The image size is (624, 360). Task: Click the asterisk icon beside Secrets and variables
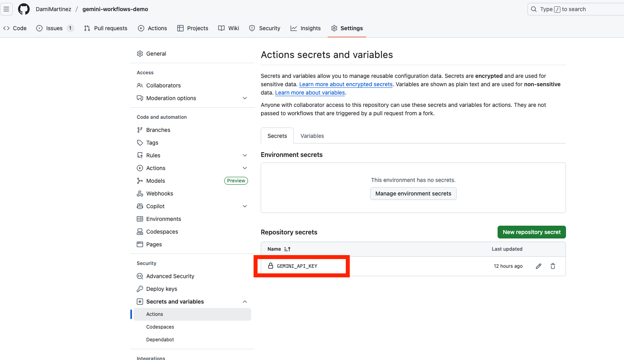click(x=140, y=302)
